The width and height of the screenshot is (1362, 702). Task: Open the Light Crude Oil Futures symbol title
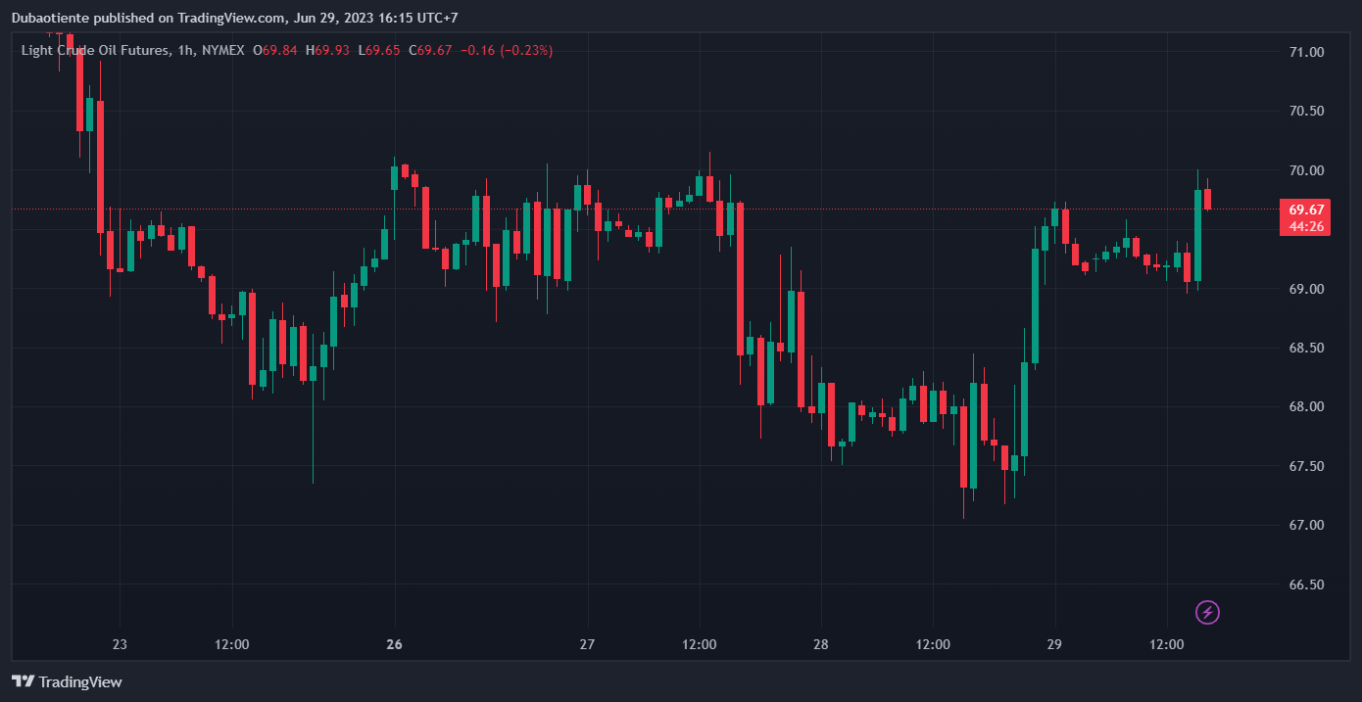(x=94, y=50)
